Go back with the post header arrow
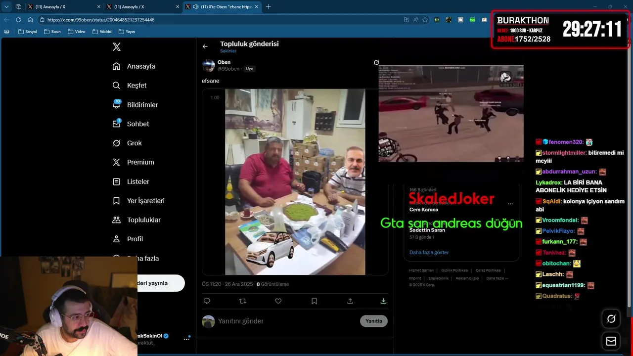Screen dimensions: 633x356 point(205,46)
